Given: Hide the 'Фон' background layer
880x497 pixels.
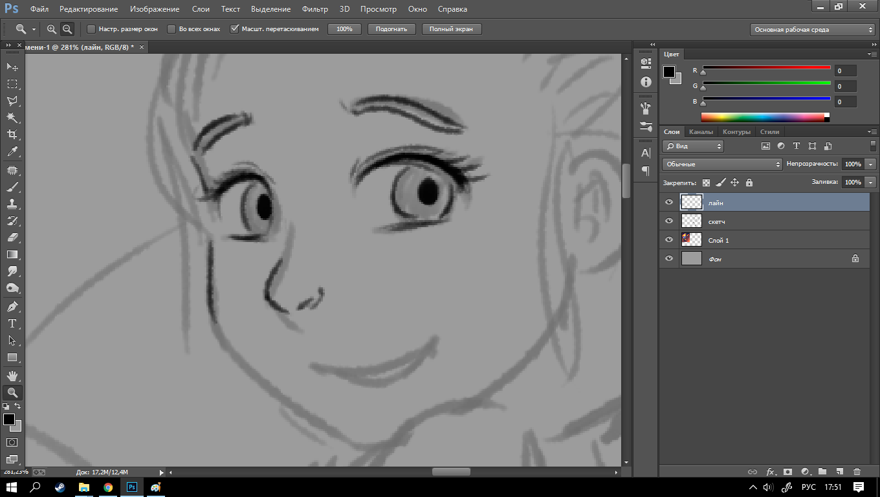Looking at the screenshot, I should [669, 259].
